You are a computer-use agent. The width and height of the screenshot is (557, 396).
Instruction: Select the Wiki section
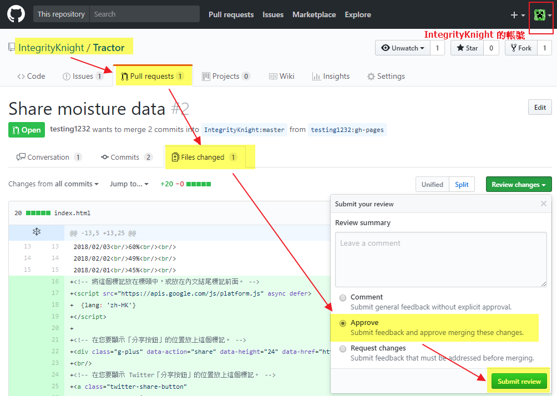281,76
